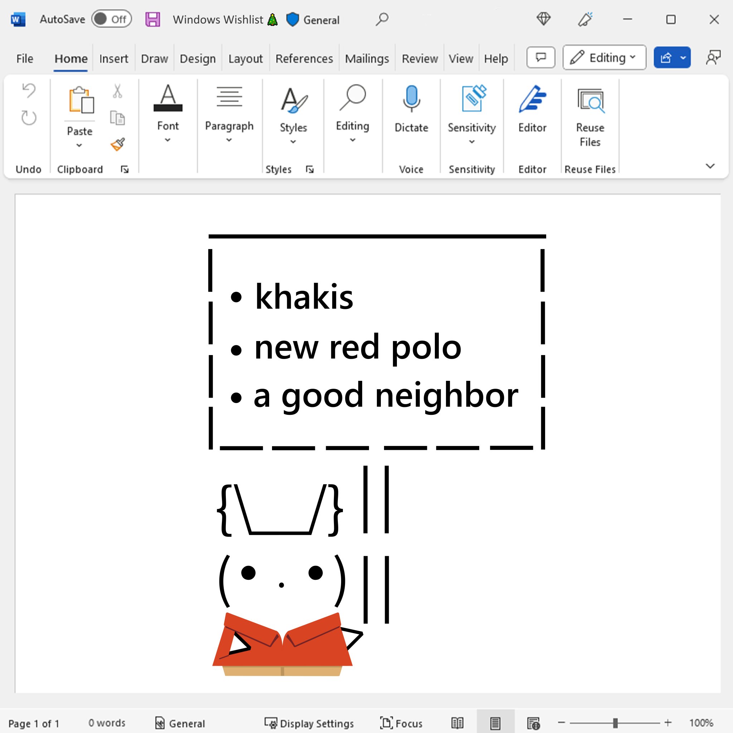Click Display Settings in status bar

coord(309,723)
